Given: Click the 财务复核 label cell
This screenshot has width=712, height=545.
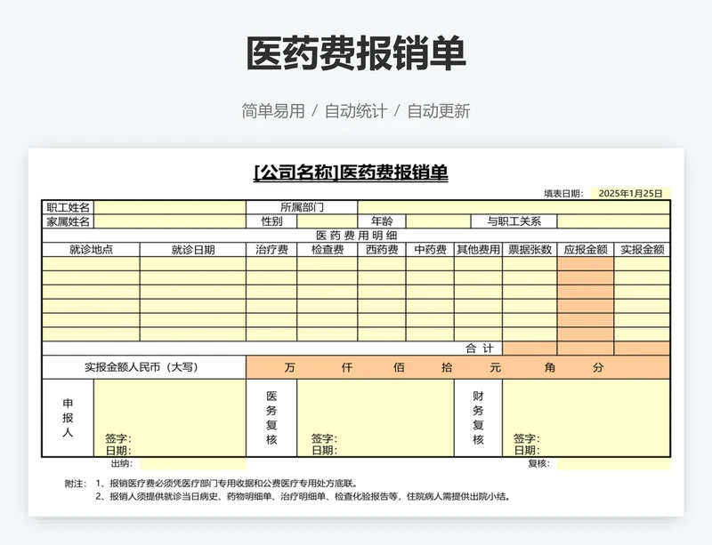Looking at the screenshot, I should coord(478,418).
